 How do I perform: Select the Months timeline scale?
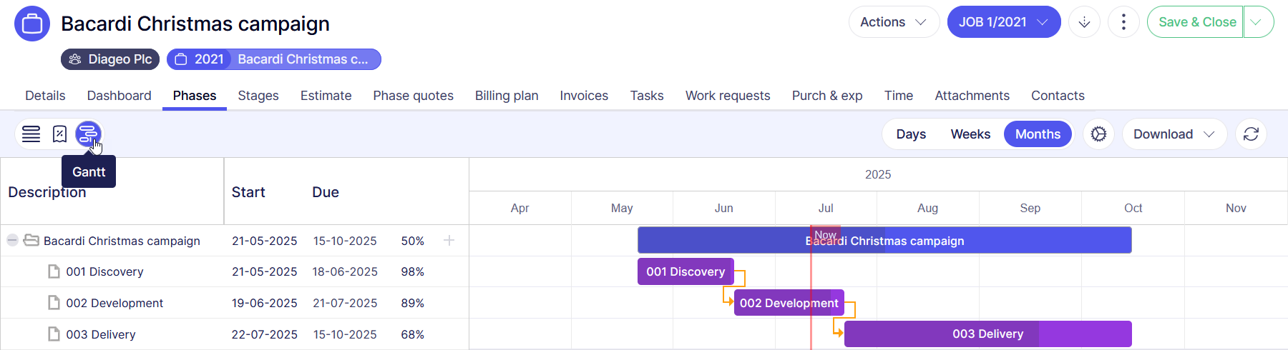pyautogui.click(x=1038, y=134)
